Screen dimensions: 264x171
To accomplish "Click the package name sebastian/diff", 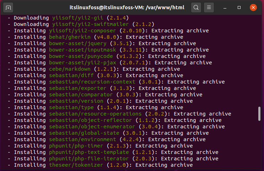I will click(71, 75).
